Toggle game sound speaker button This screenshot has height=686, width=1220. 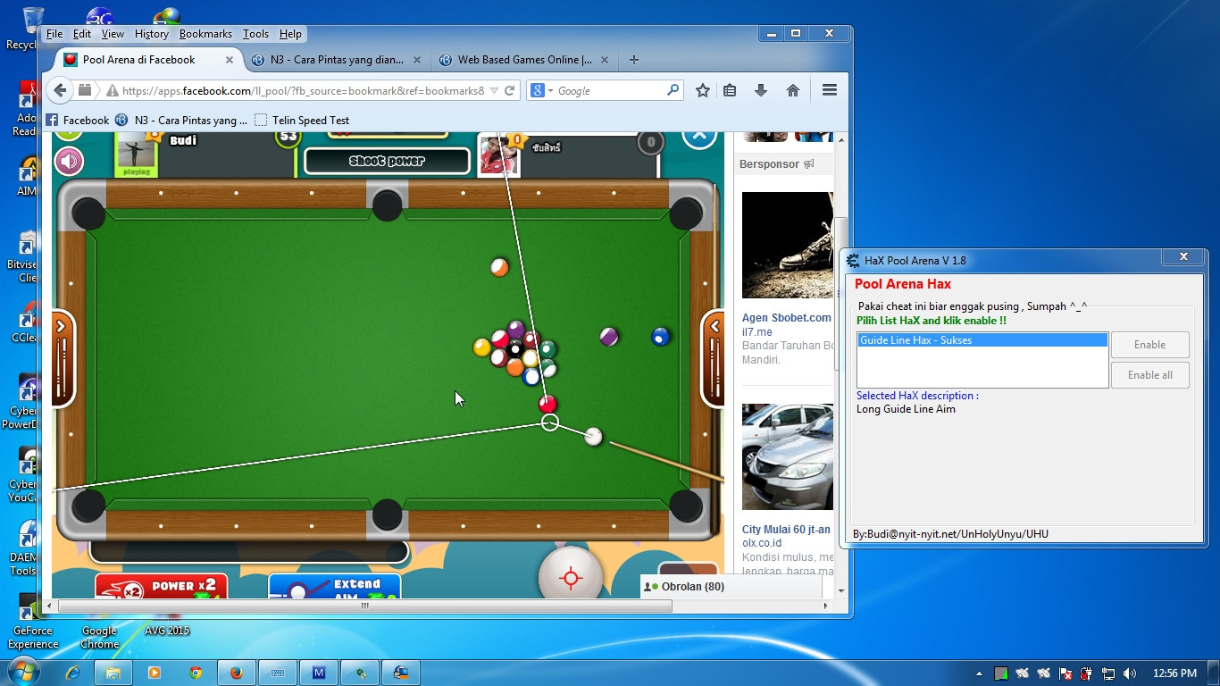pyautogui.click(x=69, y=162)
